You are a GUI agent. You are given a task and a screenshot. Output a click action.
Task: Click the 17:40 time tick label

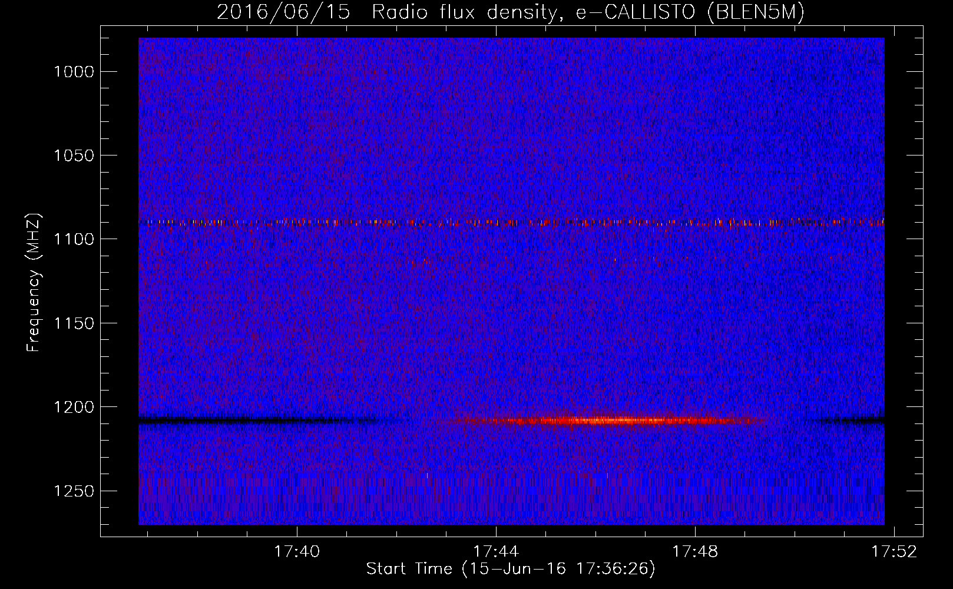pyautogui.click(x=297, y=551)
